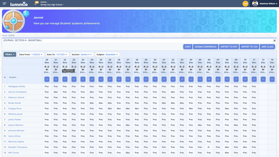This screenshot has width=279, height=157.
Task: Open the hamburger menu in the top bar
Action: (5, 4)
